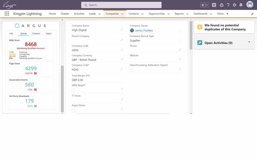This screenshot has width=257, height=160.
Task: Click the pencil icon to edit navigation bar
Action: pyautogui.click(x=252, y=14)
